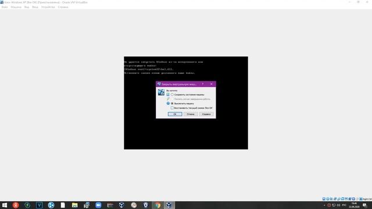Open volume control in system tray
Screen dimensions: 372x209
338,205
